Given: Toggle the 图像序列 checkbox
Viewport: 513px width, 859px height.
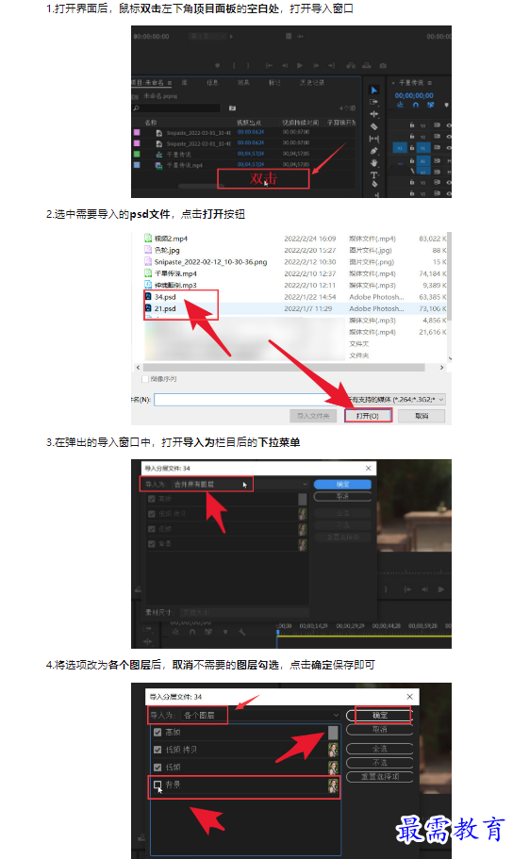Looking at the screenshot, I should point(145,379).
